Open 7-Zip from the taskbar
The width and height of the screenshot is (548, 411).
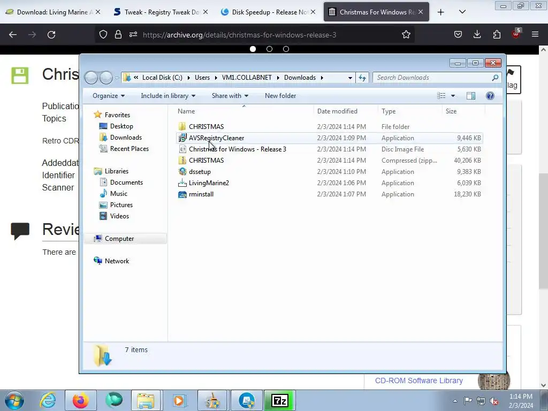(280, 400)
